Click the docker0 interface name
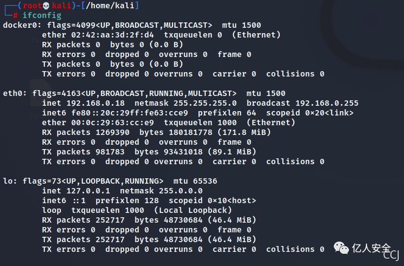404x266 pixels. point(20,25)
